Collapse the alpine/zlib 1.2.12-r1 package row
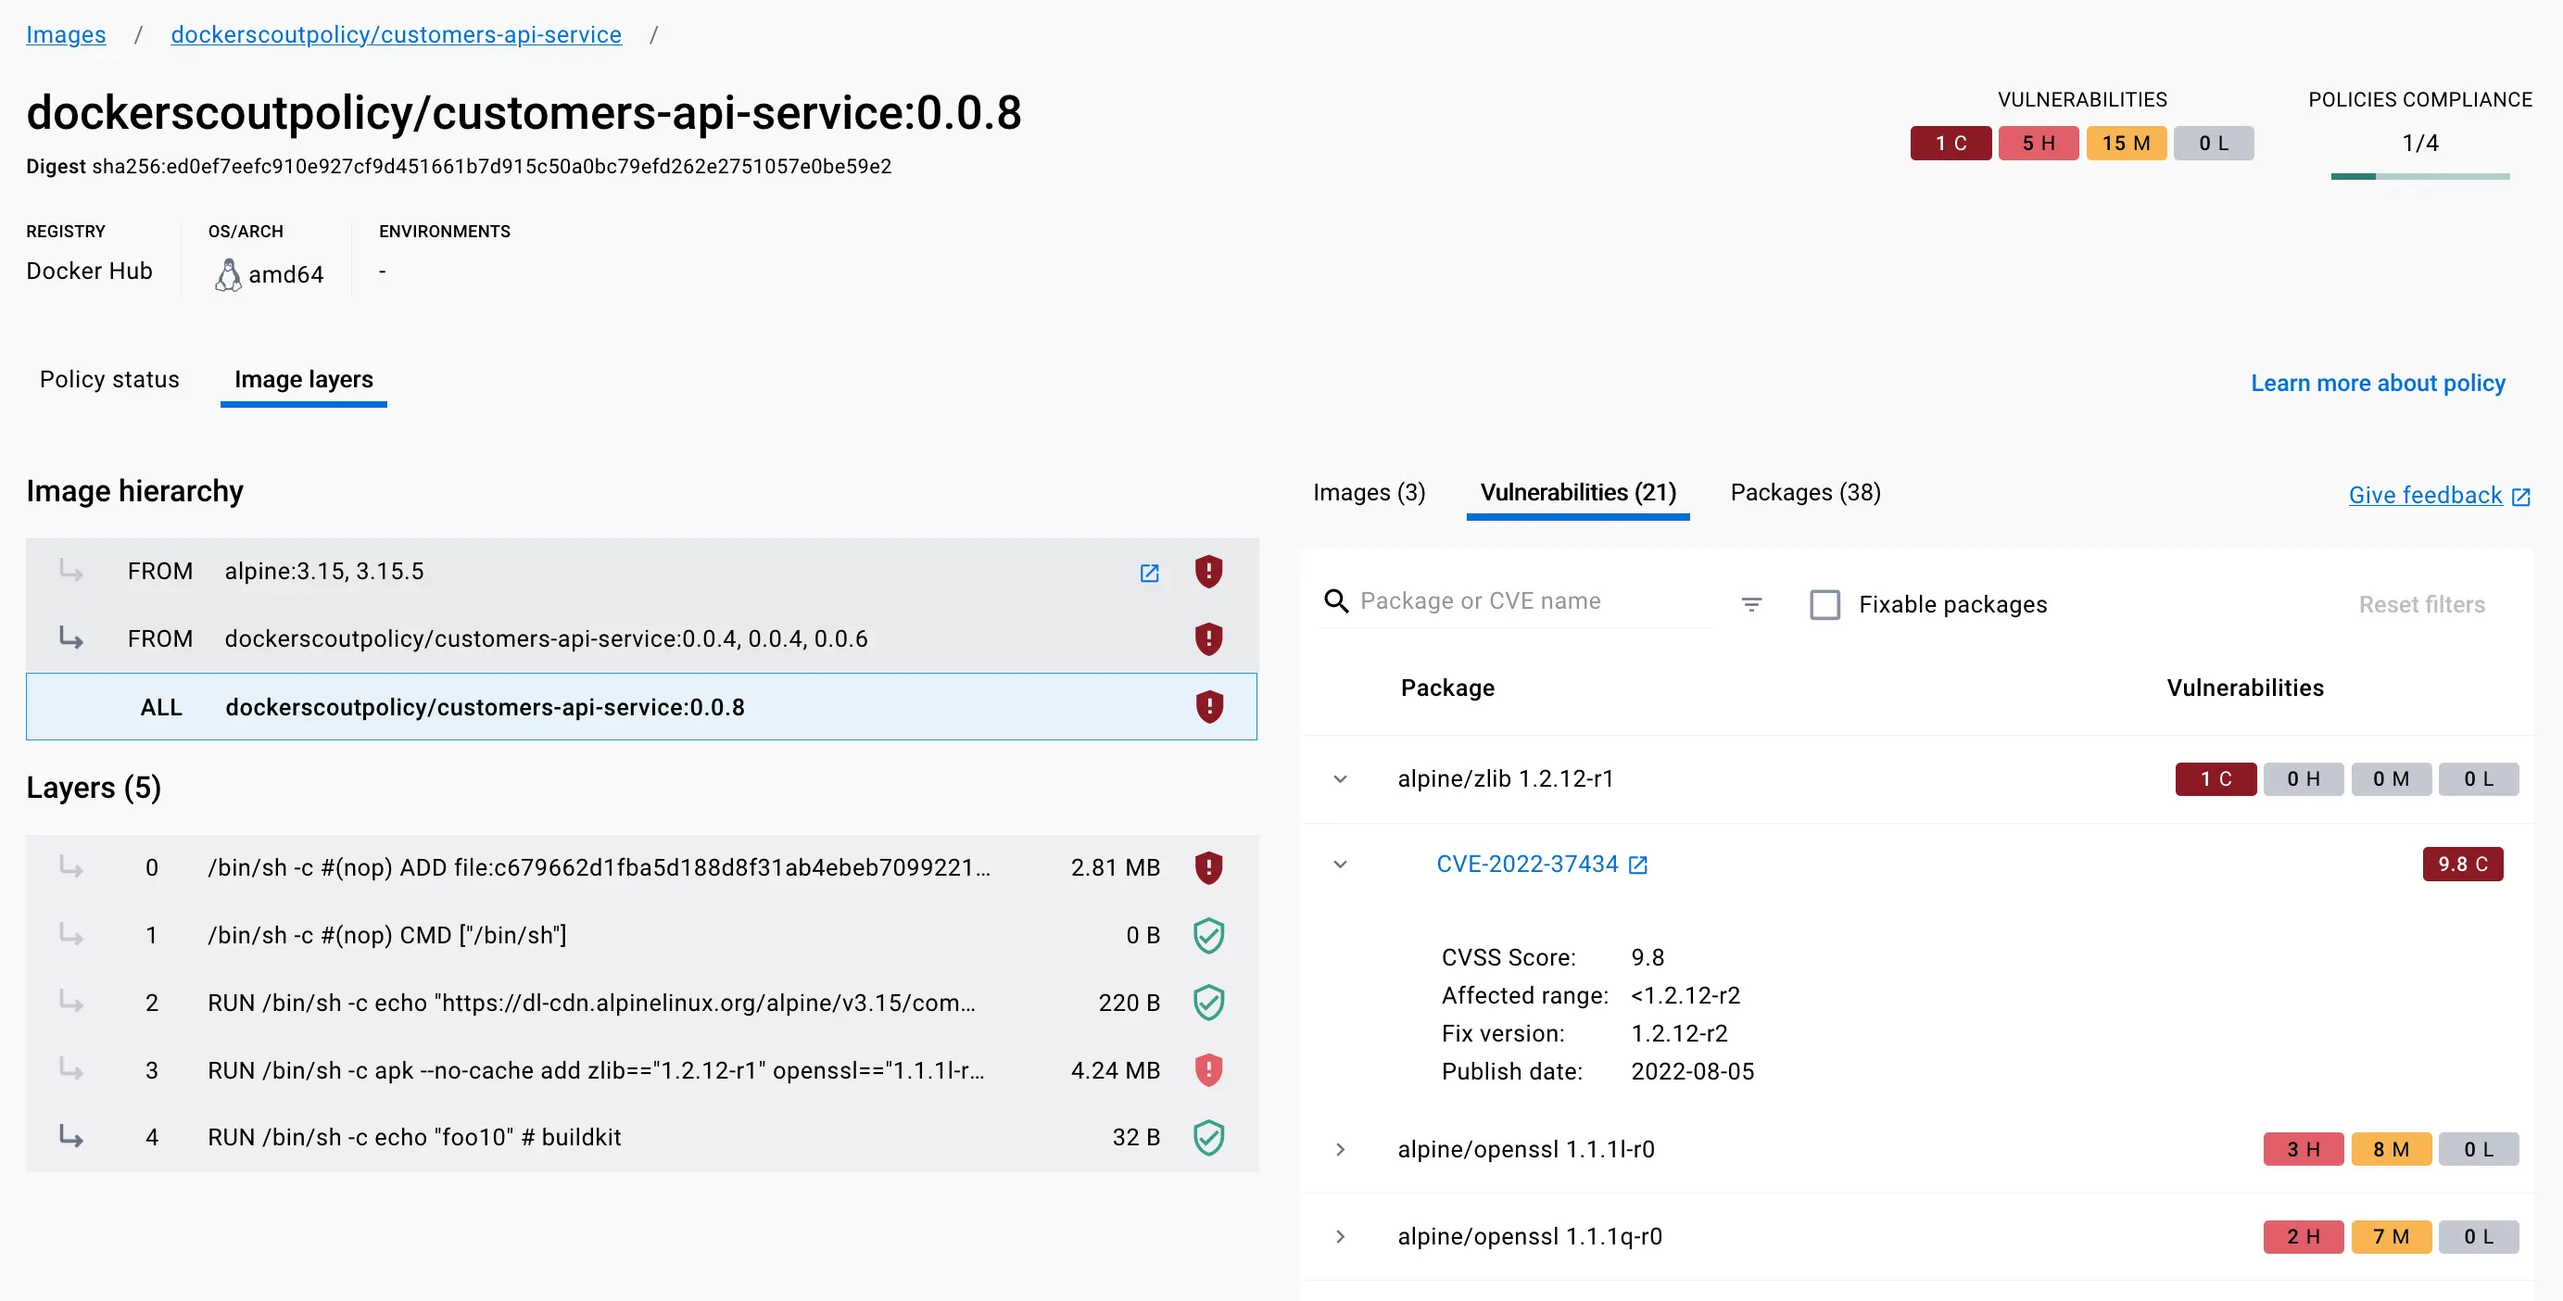 pyautogui.click(x=1340, y=778)
